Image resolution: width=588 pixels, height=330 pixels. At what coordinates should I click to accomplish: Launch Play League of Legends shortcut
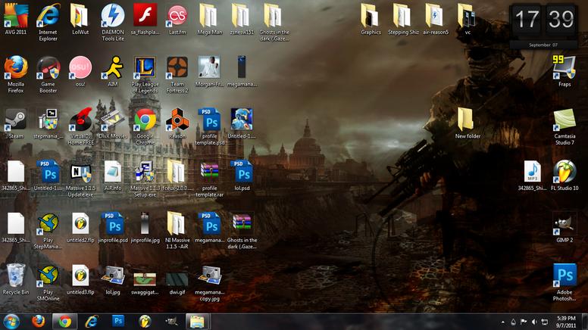click(x=145, y=73)
